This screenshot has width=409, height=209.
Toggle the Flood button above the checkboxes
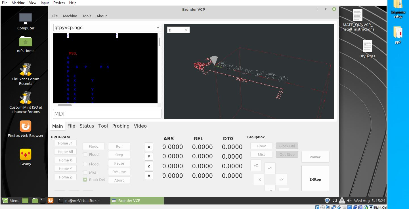(94, 146)
